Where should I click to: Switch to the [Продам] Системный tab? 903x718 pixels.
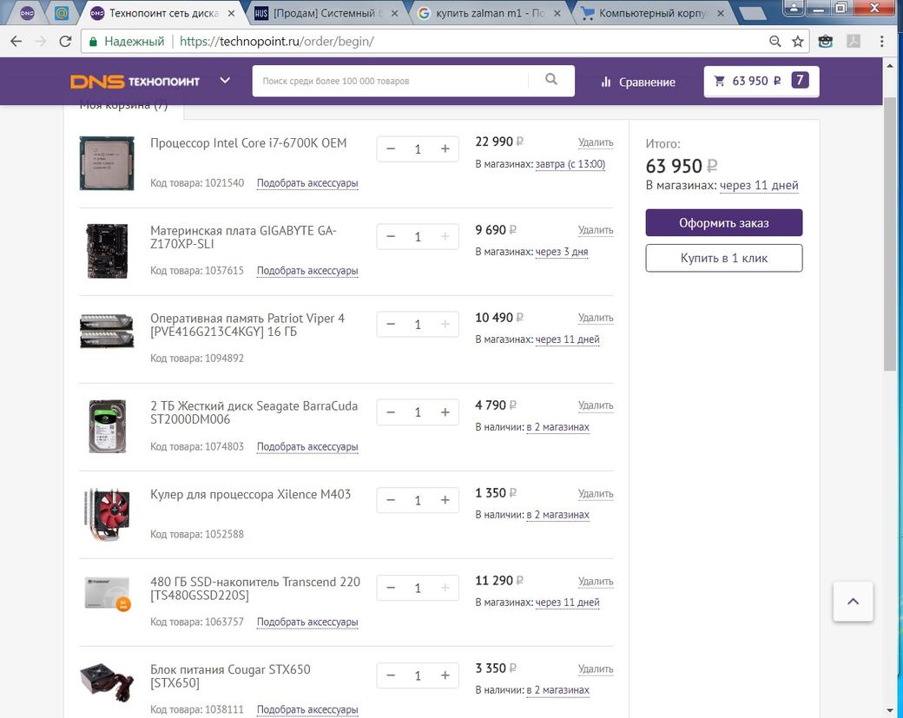click(328, 13)
